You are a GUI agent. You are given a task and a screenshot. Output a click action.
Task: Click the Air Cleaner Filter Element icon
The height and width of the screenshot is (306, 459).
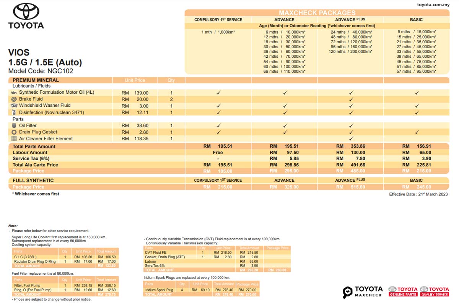(14, 139)
